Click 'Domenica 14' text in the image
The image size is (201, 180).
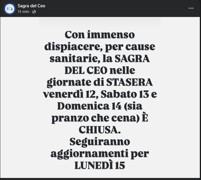[x=89, y=106]
